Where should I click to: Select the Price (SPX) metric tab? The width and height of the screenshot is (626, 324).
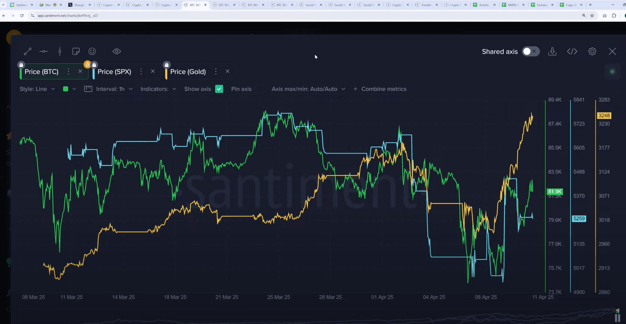coord(114,72)
